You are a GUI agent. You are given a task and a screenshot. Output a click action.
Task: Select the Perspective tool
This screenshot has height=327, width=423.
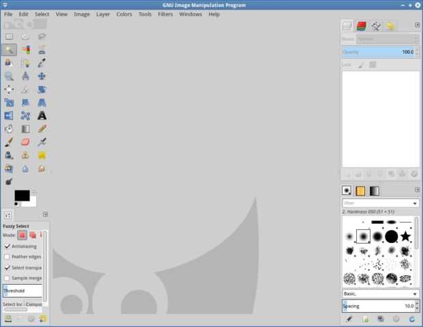42,102
